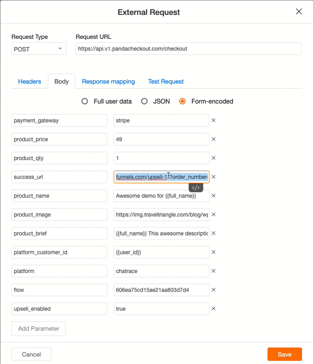Select the Full user data option
This screenshot has width=313, height=364.
coord(85,101)
